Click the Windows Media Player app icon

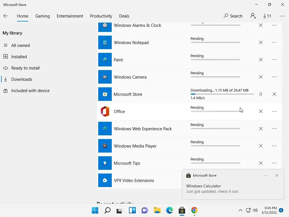tap(105, 146)
